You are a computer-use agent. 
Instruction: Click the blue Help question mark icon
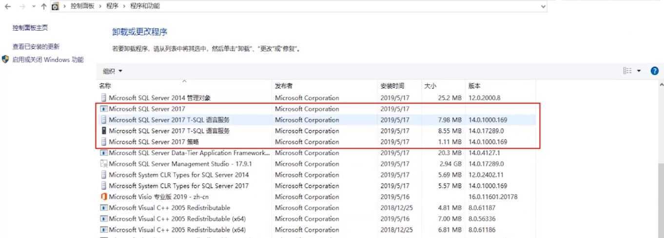655,71
